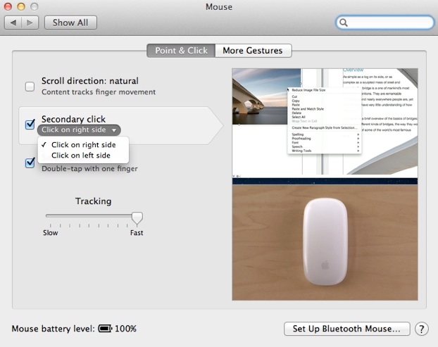Choose Click on left side option
Image resolution: width=438 pixels, height=347 pixels.
click(x=80, y=156)
